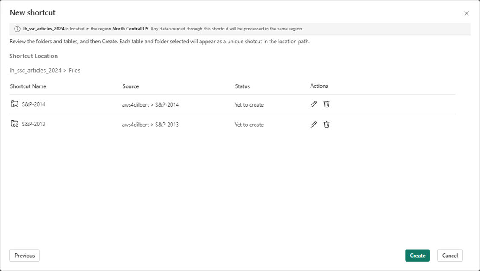This screenshot has height=271, width=480.
Task: Click source path aws4dilbert > S&P-2013
Action: point(150,125)
